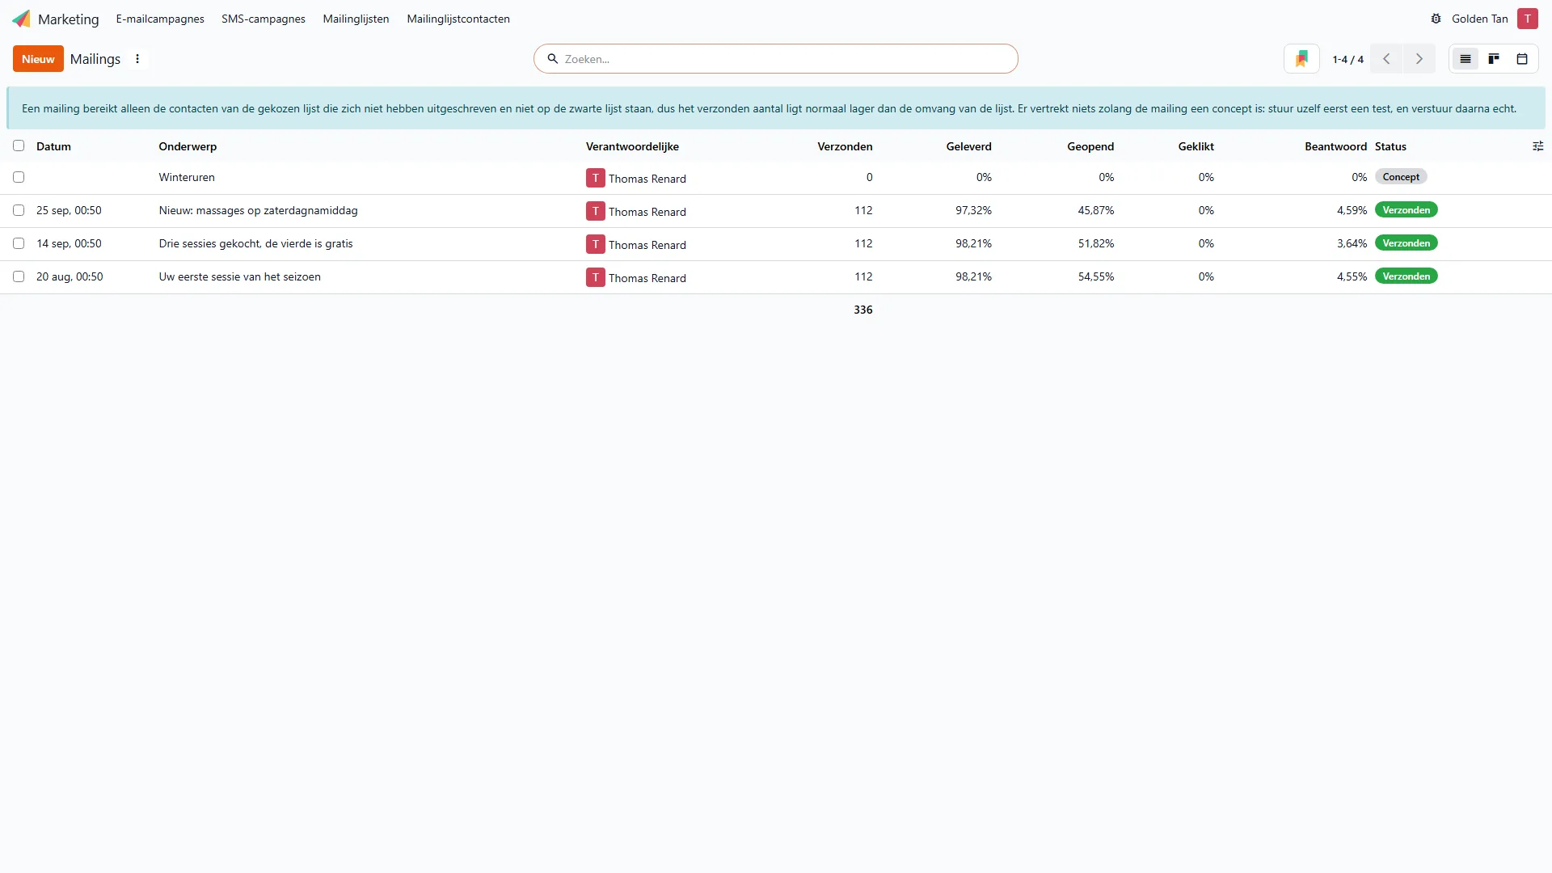Screen dimensions: 1552x873
Task: Click Thomas Renard avatar in Winteruren row
Action: [x=595, y=178]
